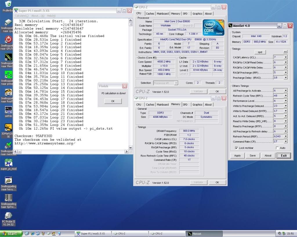This screenshot has width=297, height=237.
Task: Open the Refresh Cycle Time (tRFC) dropdown in MemSet
Action: pos(285,95)
